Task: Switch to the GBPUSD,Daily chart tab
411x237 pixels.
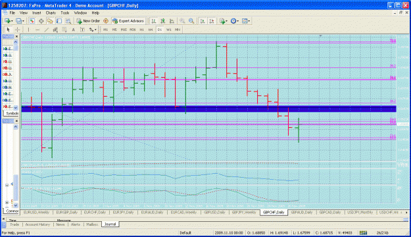Action: [214, 213]
